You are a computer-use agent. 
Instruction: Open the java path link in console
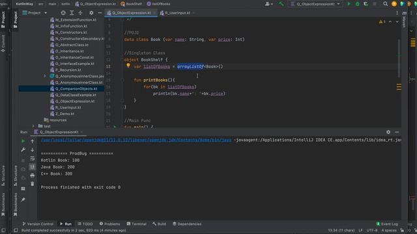coord(136,140)
